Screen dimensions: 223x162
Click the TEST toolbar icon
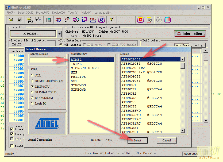[159, 20]
